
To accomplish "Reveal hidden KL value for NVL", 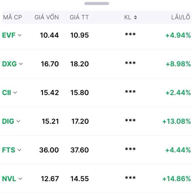I will (130, 178).
